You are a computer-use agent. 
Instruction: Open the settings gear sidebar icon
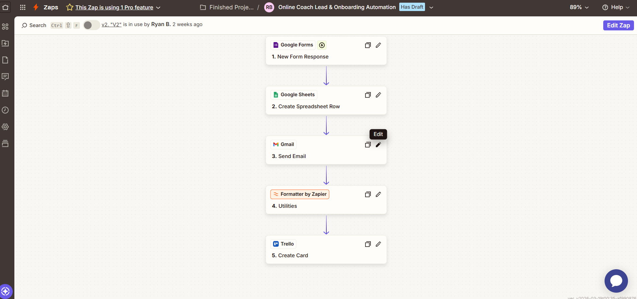(5, 127)
